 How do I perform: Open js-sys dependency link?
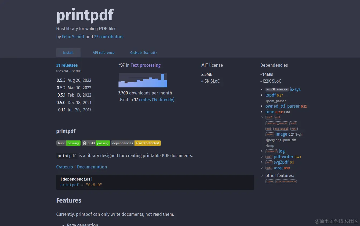tap(295, 89)
